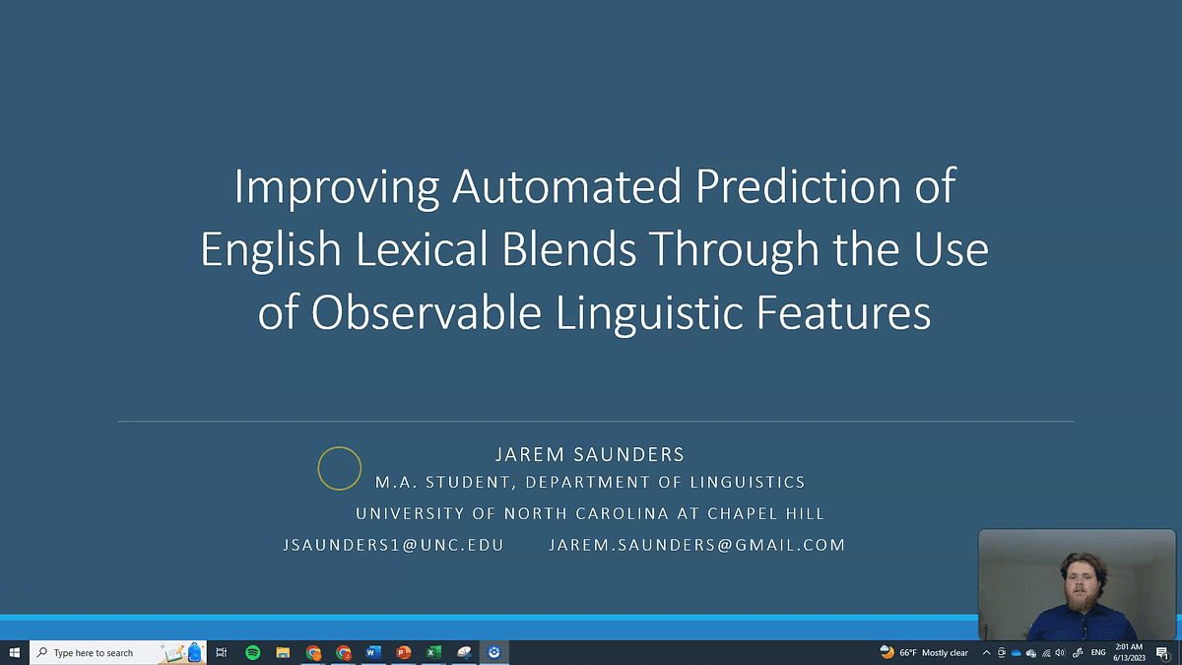This screenshot has width=1182, height=665.
Task: Switch input language via ENG indicator
Action: tap(1098, 652)
